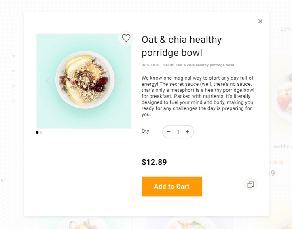Screen dimensions: 292x229
Task: Open the Oat & chia porridge bowl title
Action: [x=182, y=46]
